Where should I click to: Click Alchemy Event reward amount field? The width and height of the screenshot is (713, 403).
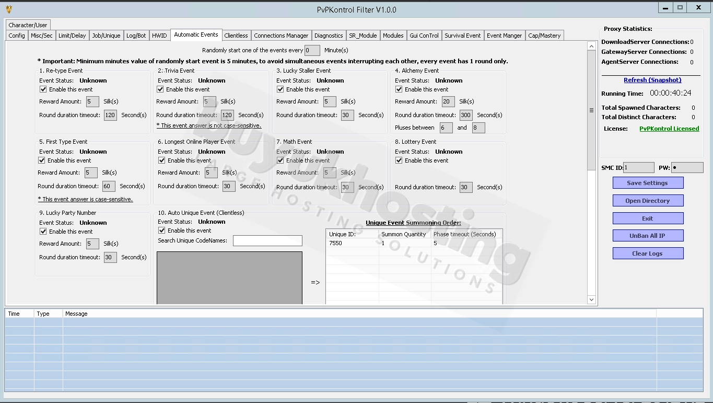(x=448, y=101)
